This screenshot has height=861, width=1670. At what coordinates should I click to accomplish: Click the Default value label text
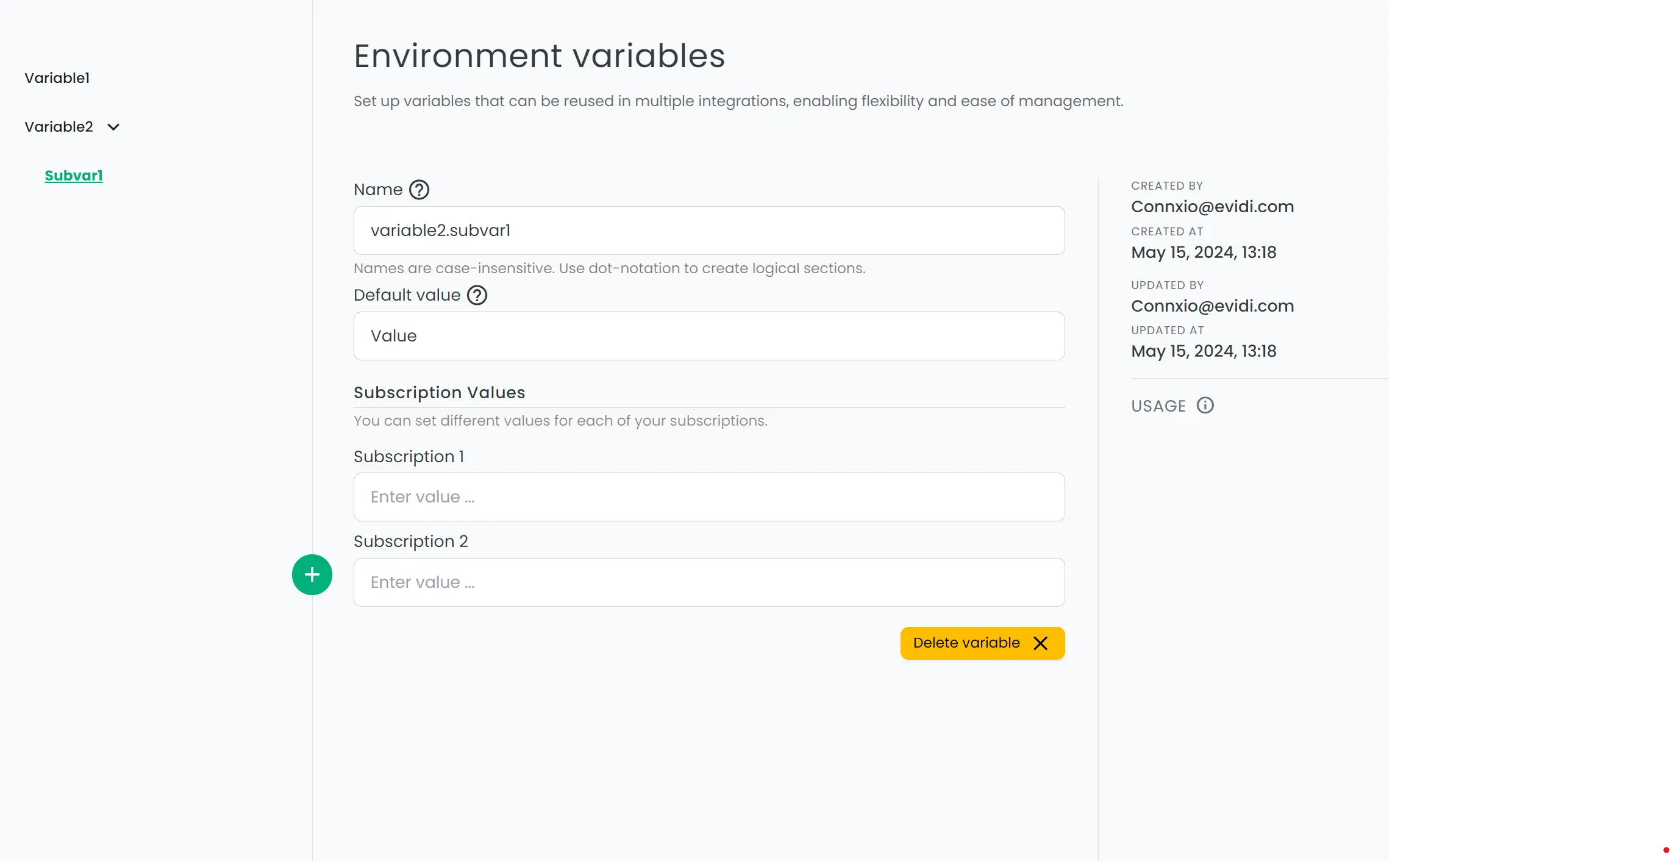point(407,295)
